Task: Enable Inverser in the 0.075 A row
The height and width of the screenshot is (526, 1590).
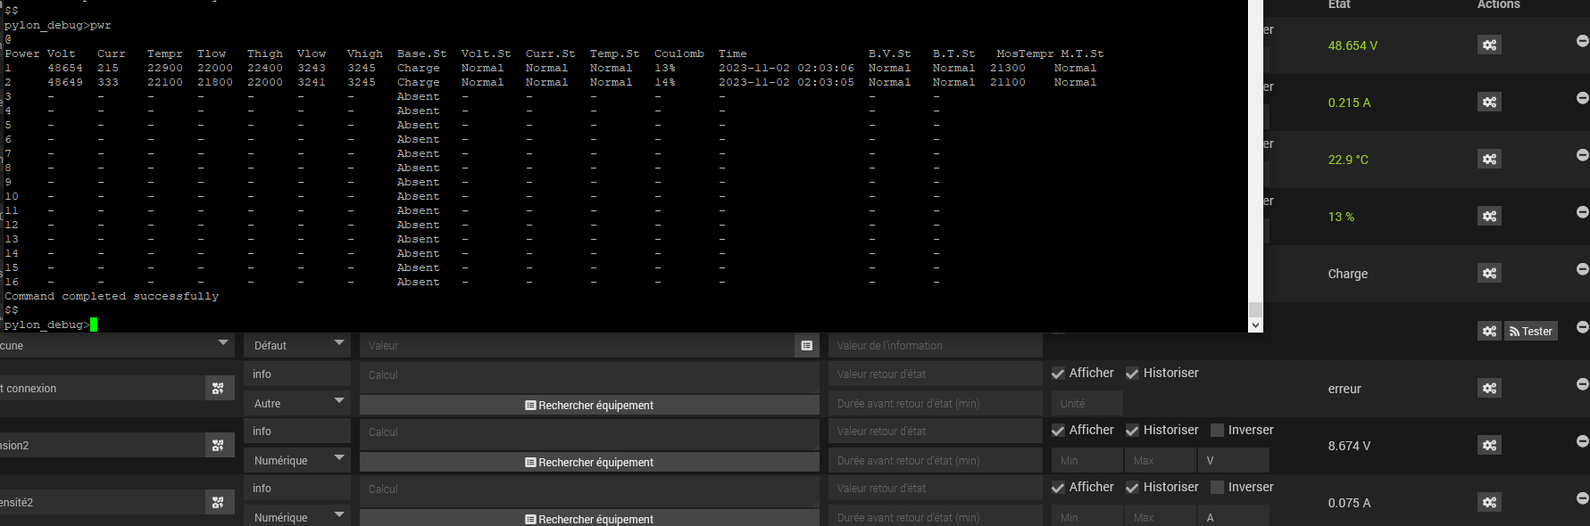Action: click(1217, 488)
